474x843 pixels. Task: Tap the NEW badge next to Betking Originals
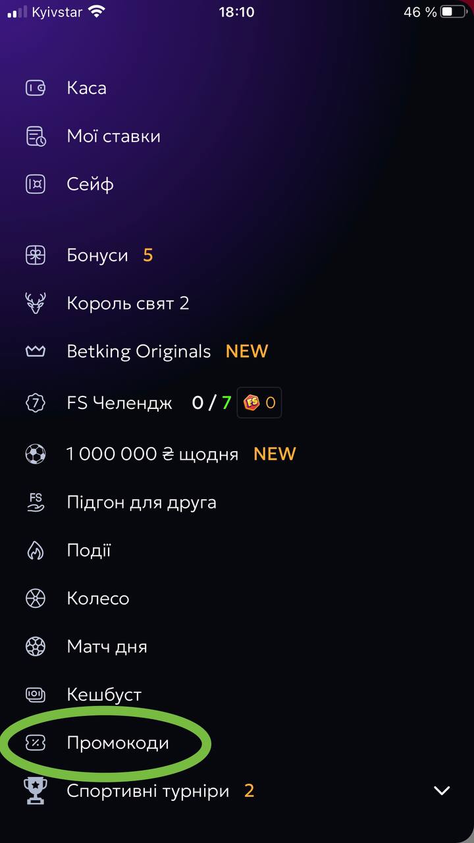247,352
